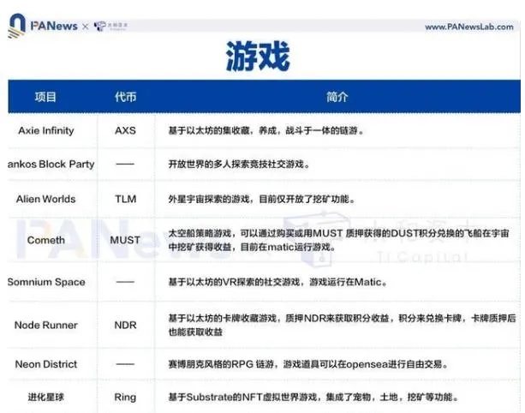Screen dimensions: 525x413
Task: Click the Neon District RPG description
Action: coord(308,364)
